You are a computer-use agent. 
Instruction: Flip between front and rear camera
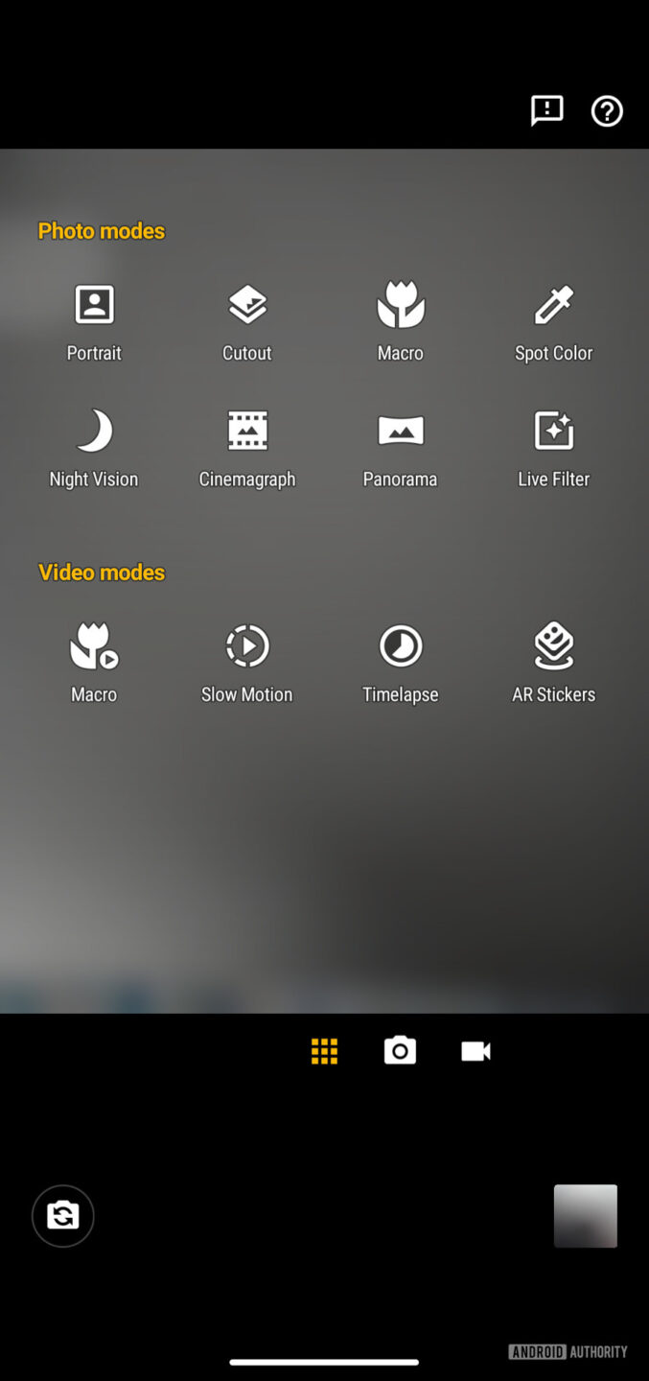coord(63,1216)
